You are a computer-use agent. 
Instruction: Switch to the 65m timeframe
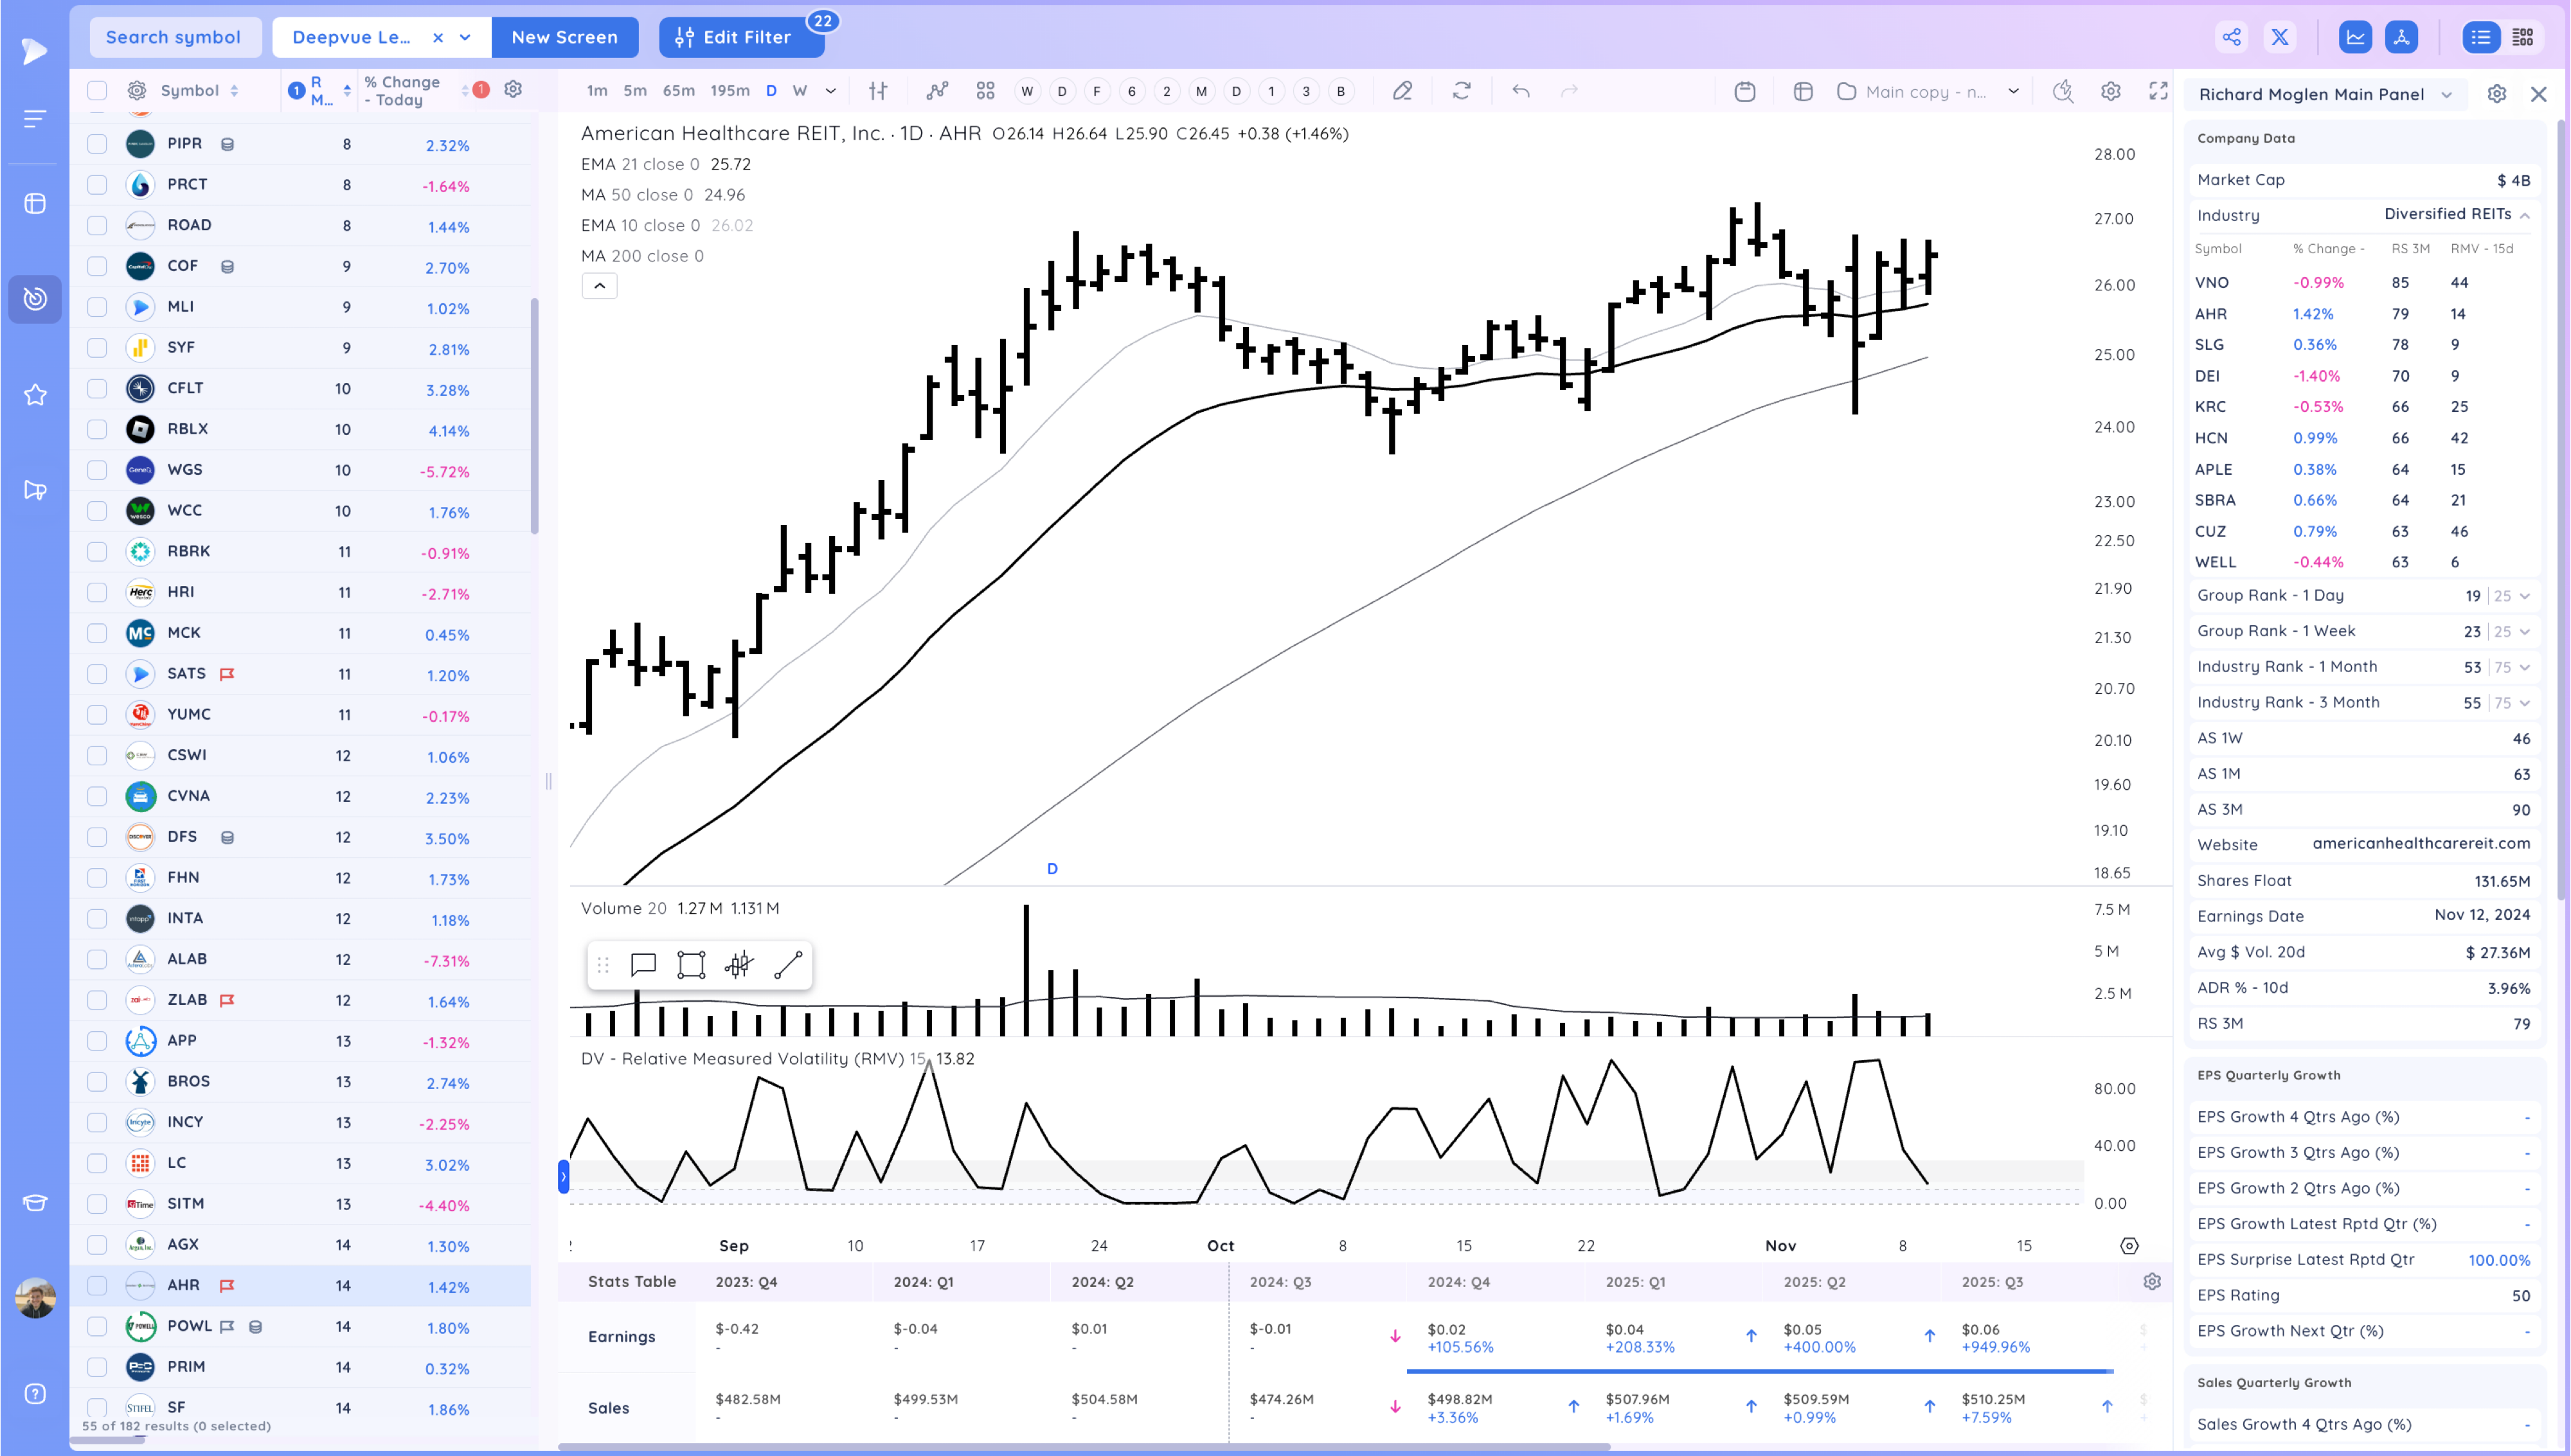(678, 91)
